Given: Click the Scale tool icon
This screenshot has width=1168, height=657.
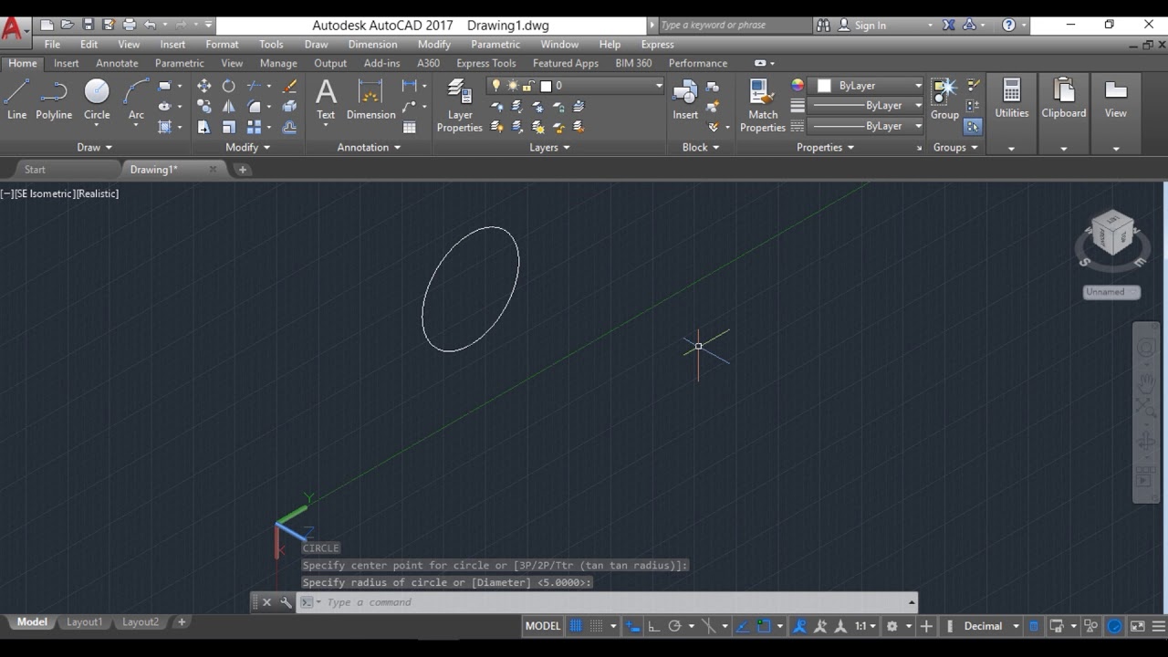Looking at the screenshot, I should click(x=228, y=127).
